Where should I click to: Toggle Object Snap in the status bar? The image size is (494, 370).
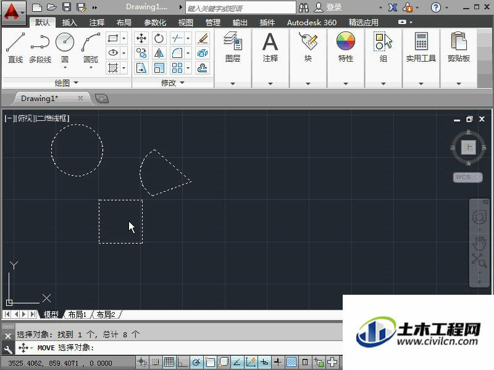(x=210, y=363)
